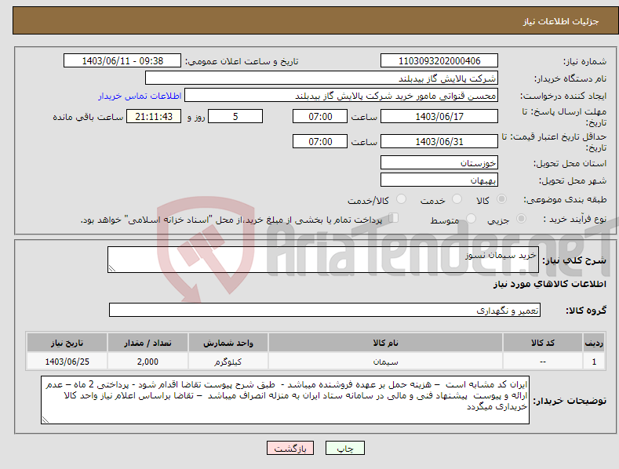Click the چاپ print button
Viewport: 619px width, 469px height.
(345, 448)
